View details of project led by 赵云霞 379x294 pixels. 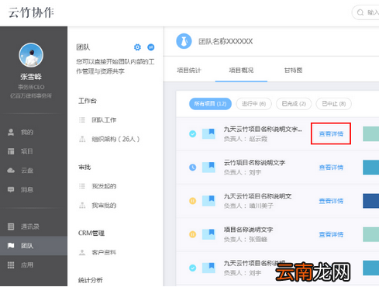[331, 133]
